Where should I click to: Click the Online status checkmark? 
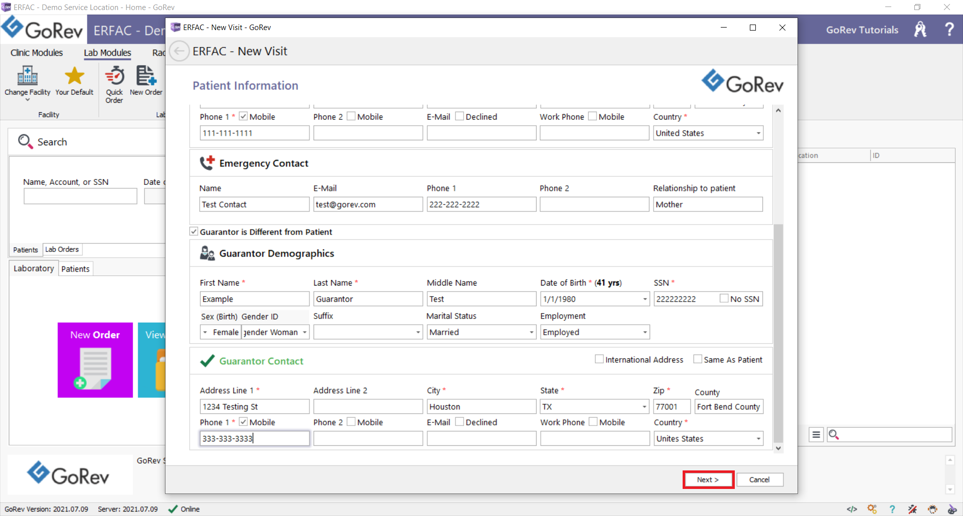(173, 509)
